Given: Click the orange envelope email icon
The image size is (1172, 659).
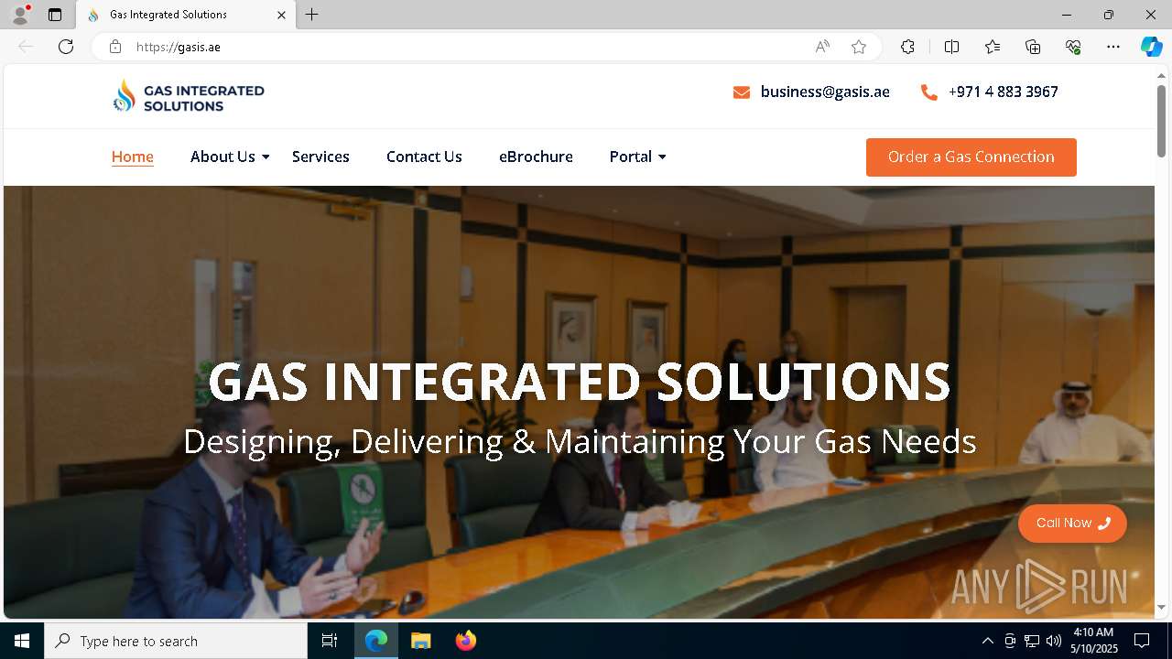Looking at the screenshot, I should click(742, 92).
